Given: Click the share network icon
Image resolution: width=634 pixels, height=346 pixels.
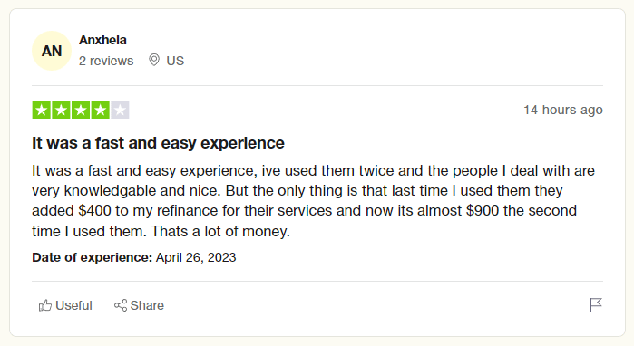Looking at the screenshot, I should click(121, 305).
